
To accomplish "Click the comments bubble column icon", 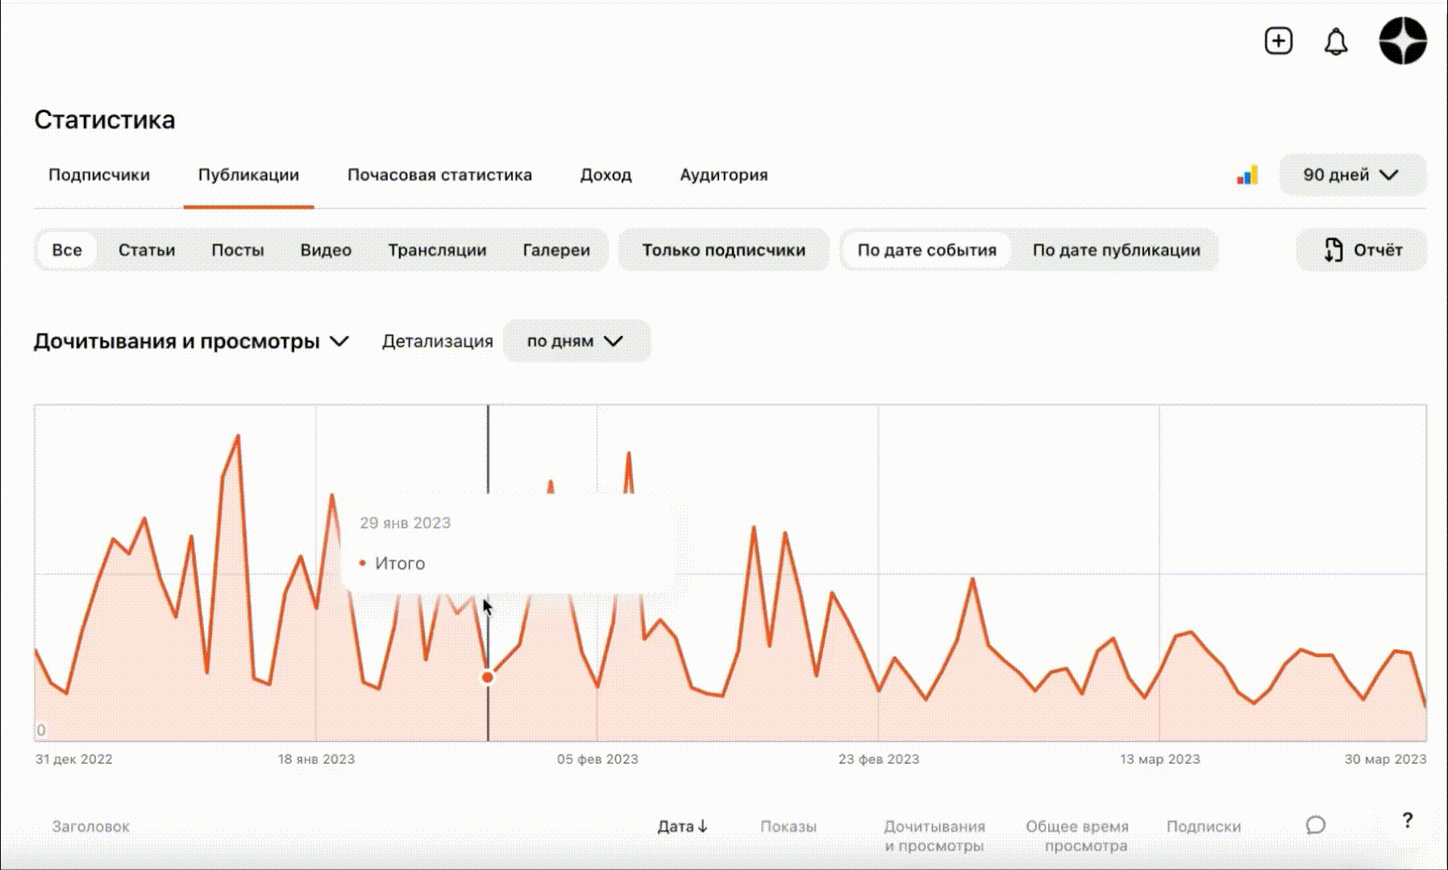I will [1315, 825].
